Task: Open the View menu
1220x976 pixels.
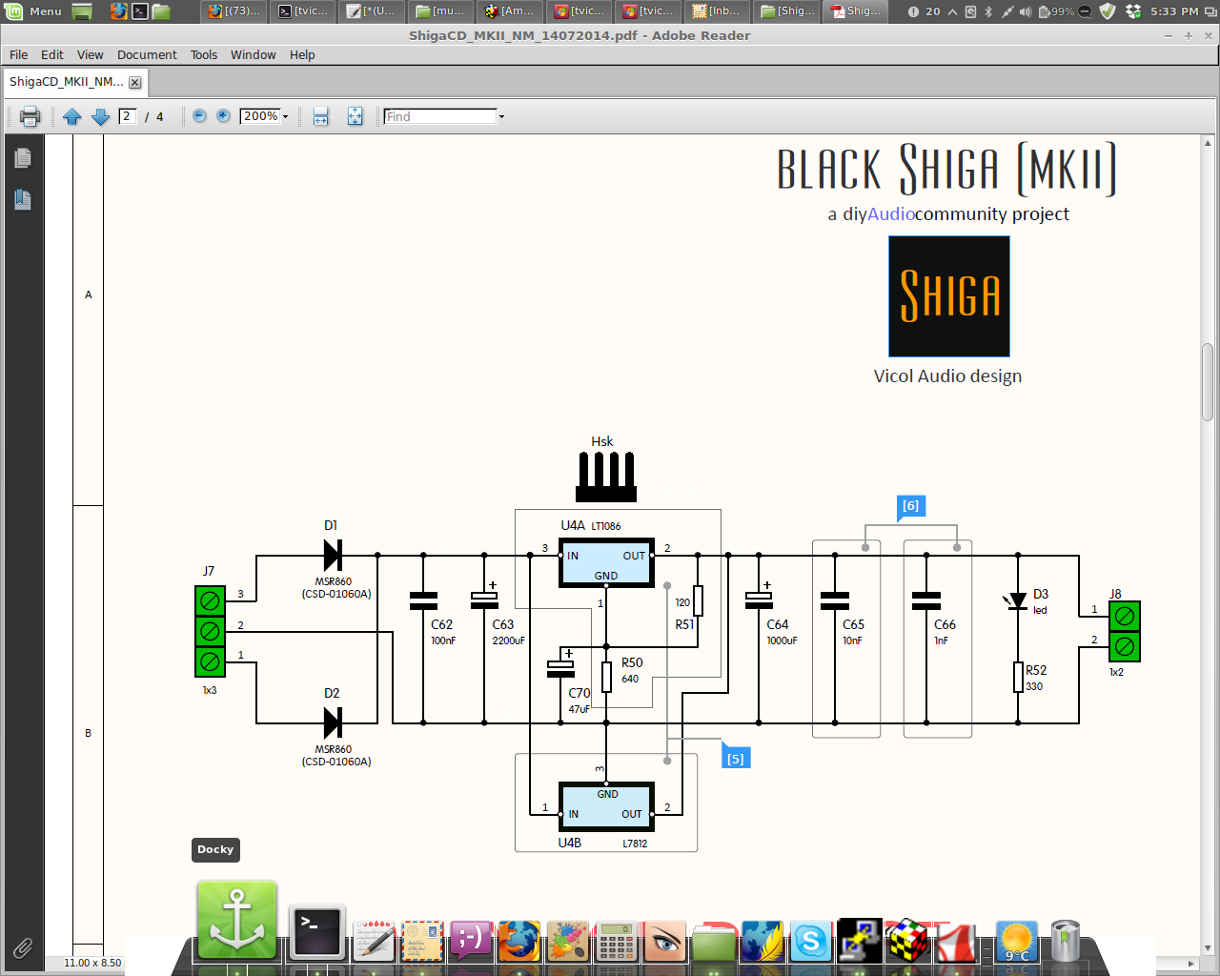Action: (91, 54)
